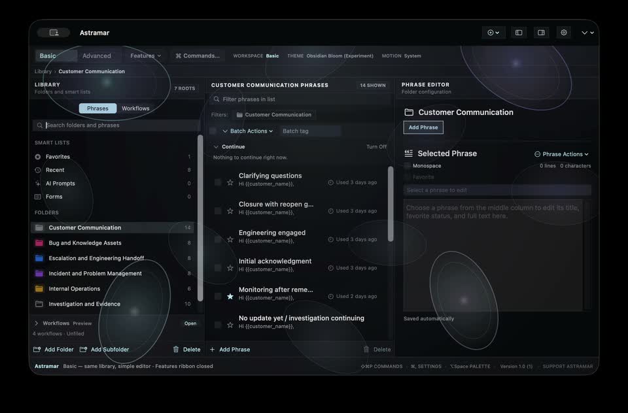Check the Closure with reopen phrase checkbox

point(218,210)
